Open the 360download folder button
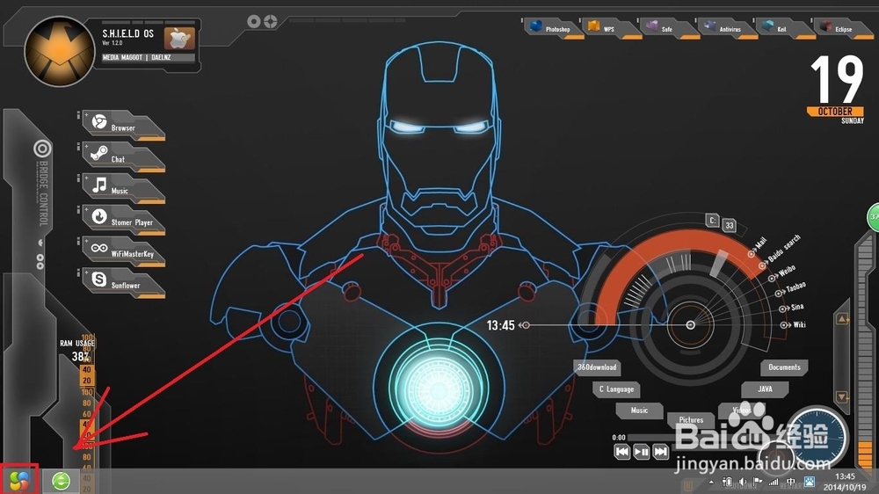This screenshot has height=494, width=879. coord(597,367)
